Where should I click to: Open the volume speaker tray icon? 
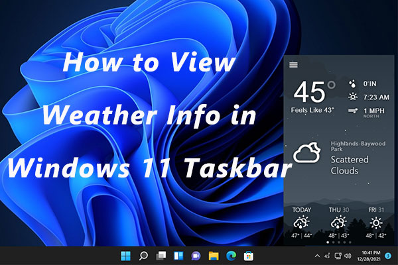click(348, 256)
